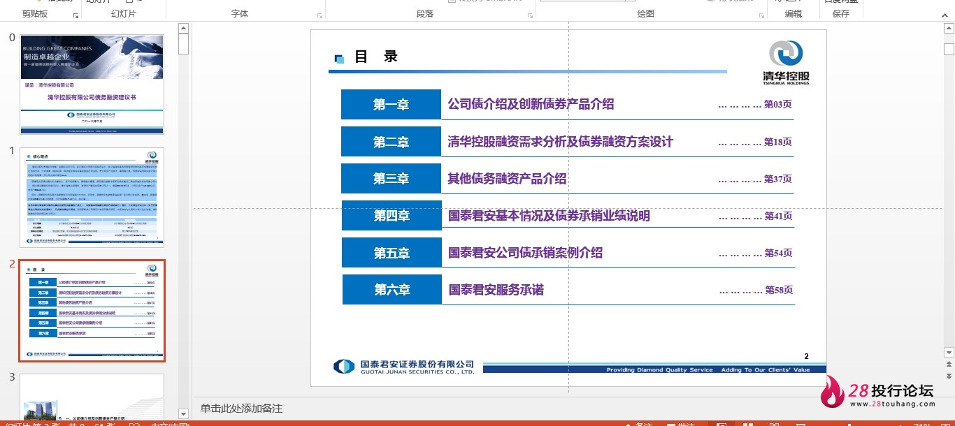Select the 第三章 blue box
Image resolution: width=955 pixels, height=426 pixels.
pyautogui.click(x=391, y=179)
